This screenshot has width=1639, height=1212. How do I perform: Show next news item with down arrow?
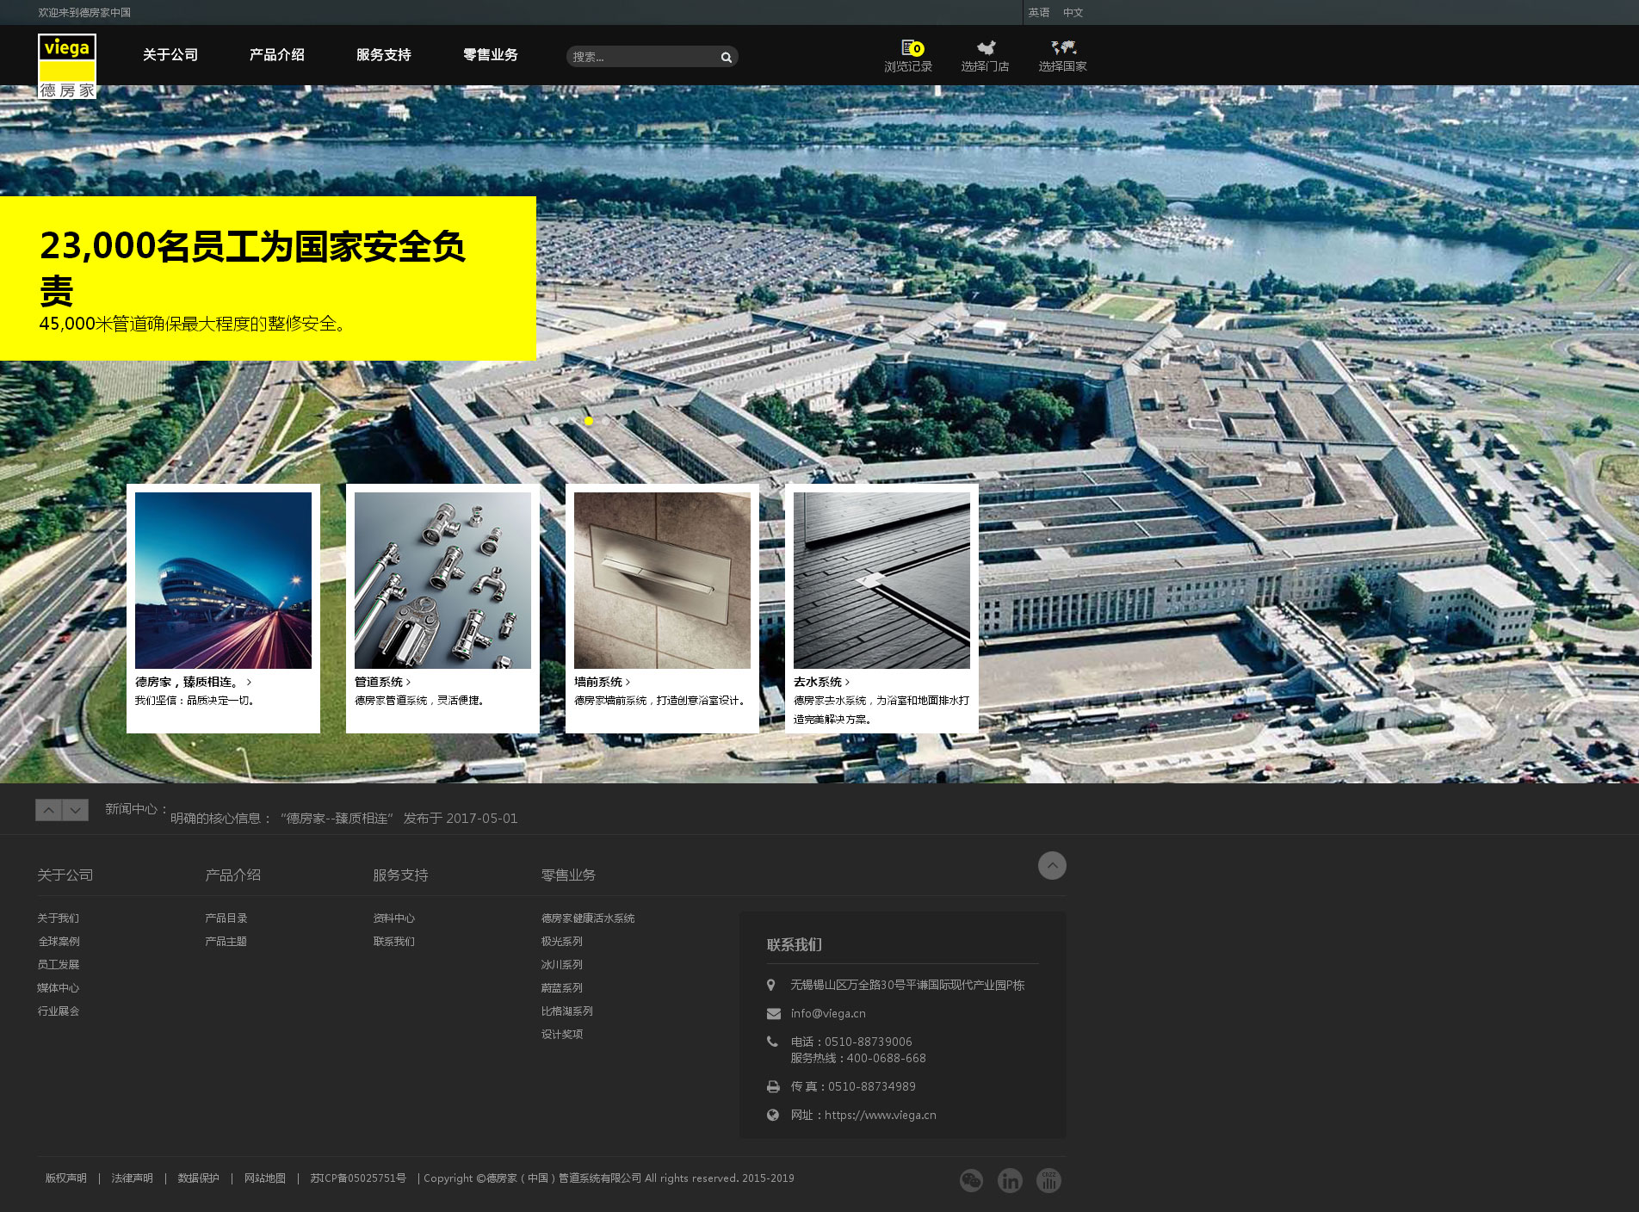(76, 810)
